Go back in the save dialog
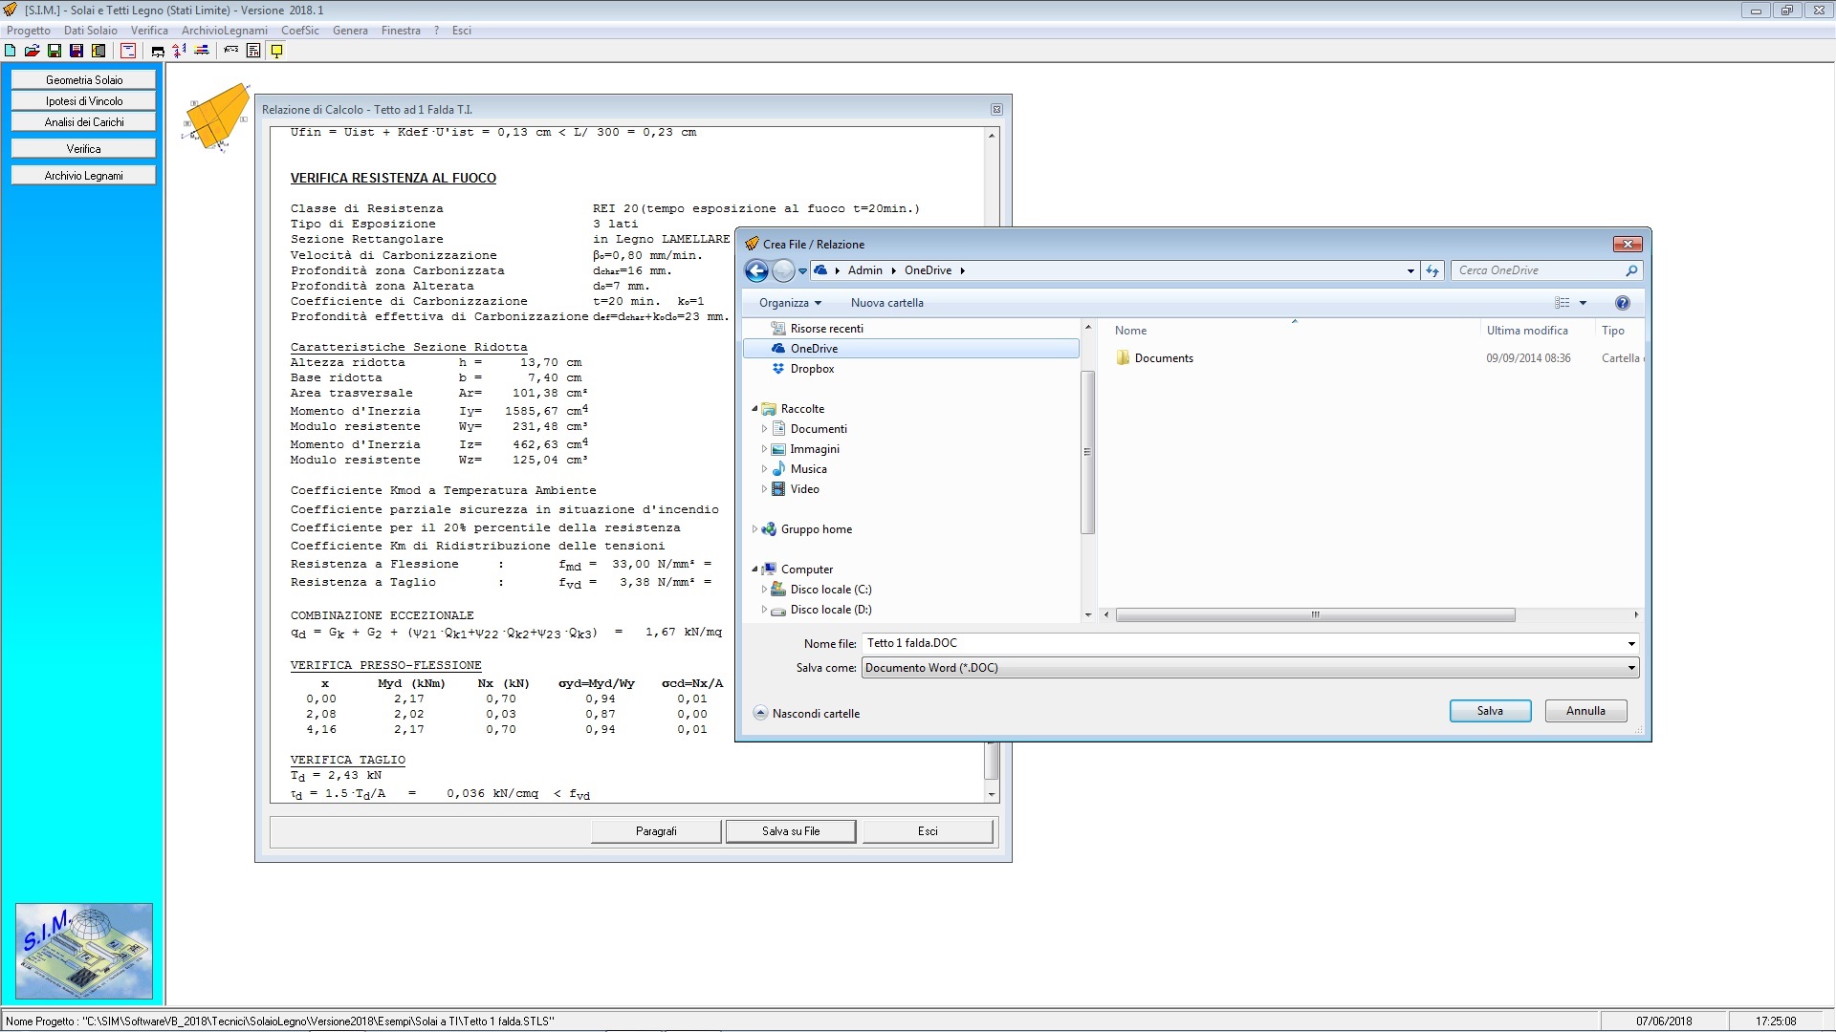This screenshot has width=1836, height=1032. 756,271
